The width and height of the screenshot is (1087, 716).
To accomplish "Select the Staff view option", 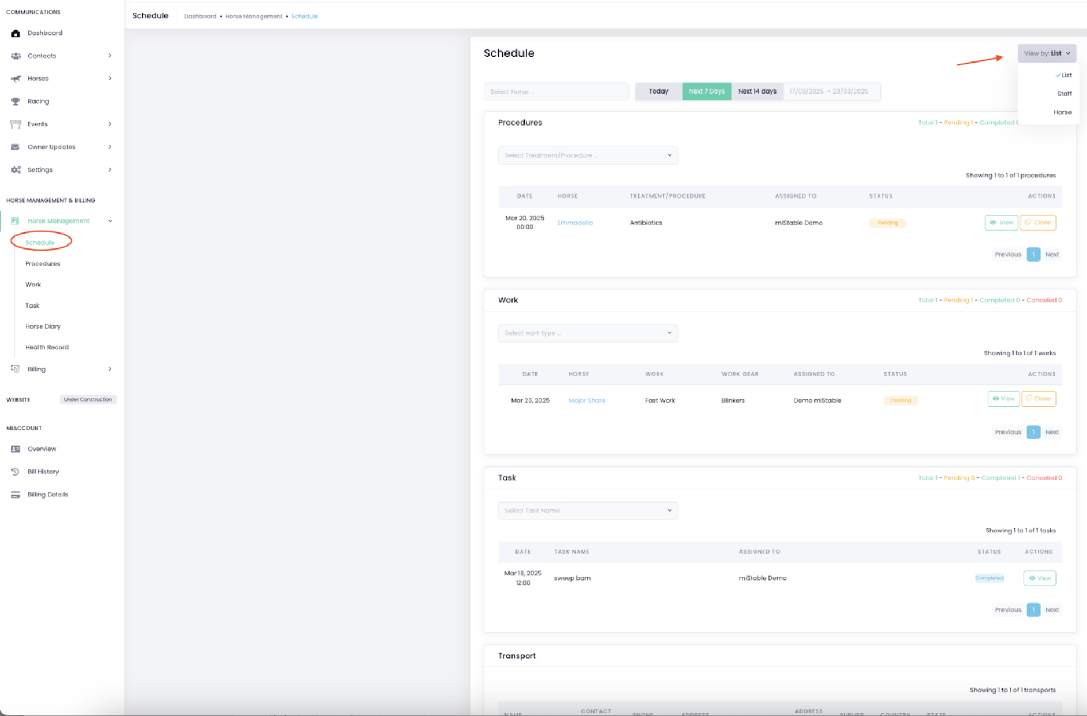I will coord(1063,94).
